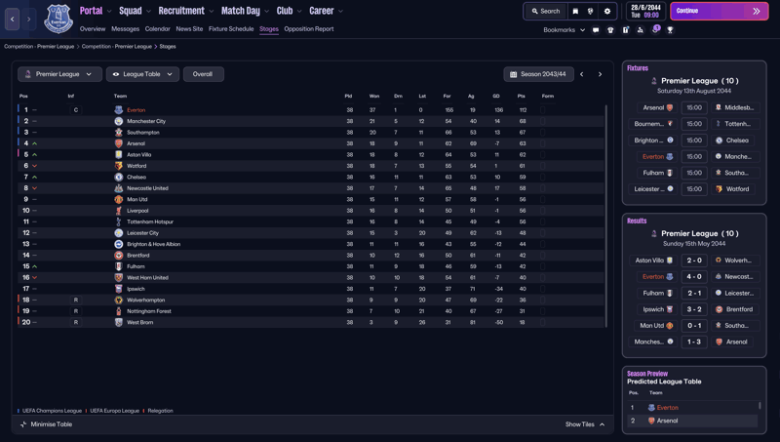Click the Everton badge in predicted table

click(651, 408)
